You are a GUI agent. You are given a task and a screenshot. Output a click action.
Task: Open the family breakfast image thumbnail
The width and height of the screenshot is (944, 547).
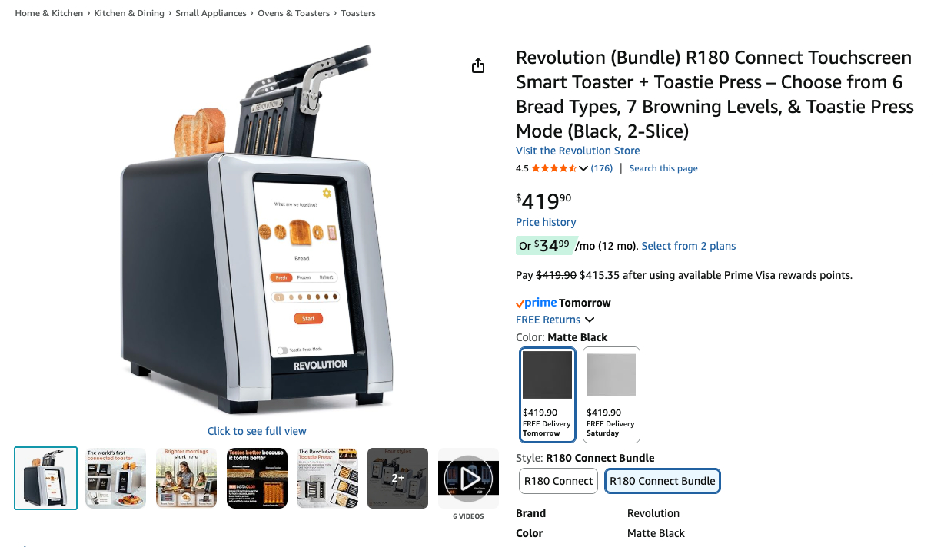pyautogui.click(x=186, y=478)
